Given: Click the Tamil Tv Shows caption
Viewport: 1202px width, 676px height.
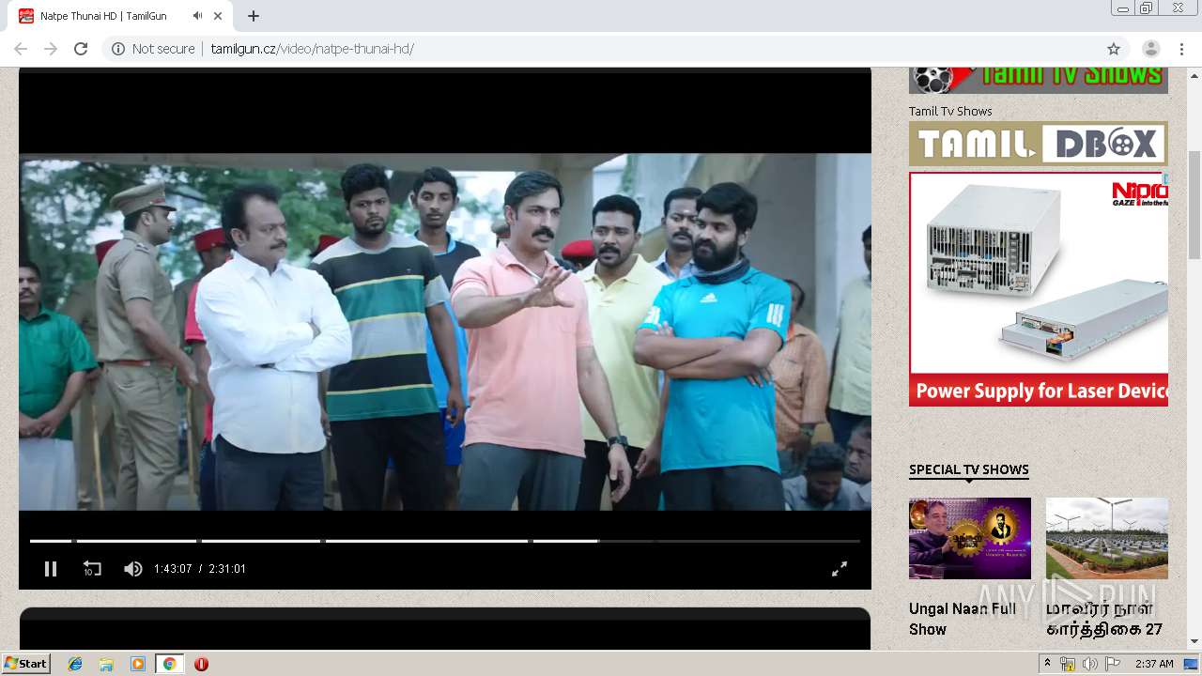Looking at the screenshot, I should [x=950, y=111].
